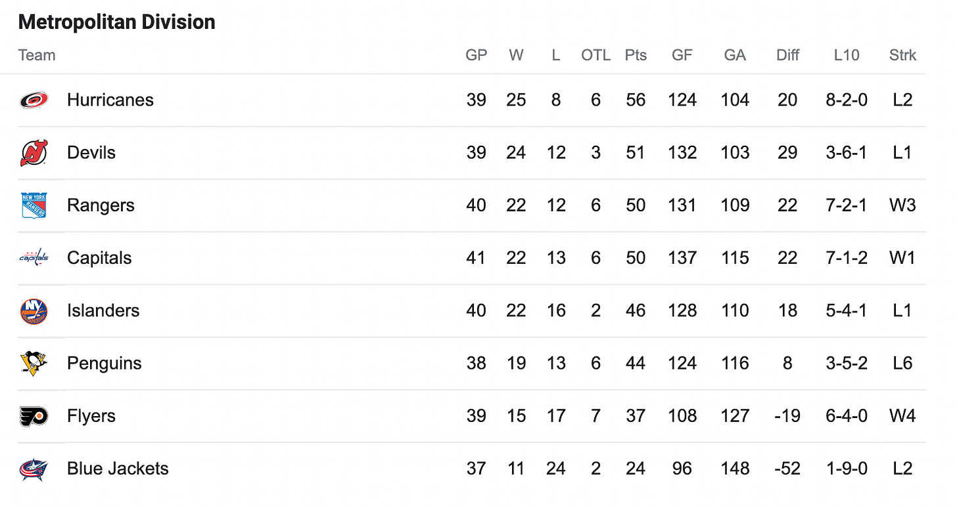This screenshot has height=506, width=957.
Task: Open the Devils team name link
Action: (91, 153)
